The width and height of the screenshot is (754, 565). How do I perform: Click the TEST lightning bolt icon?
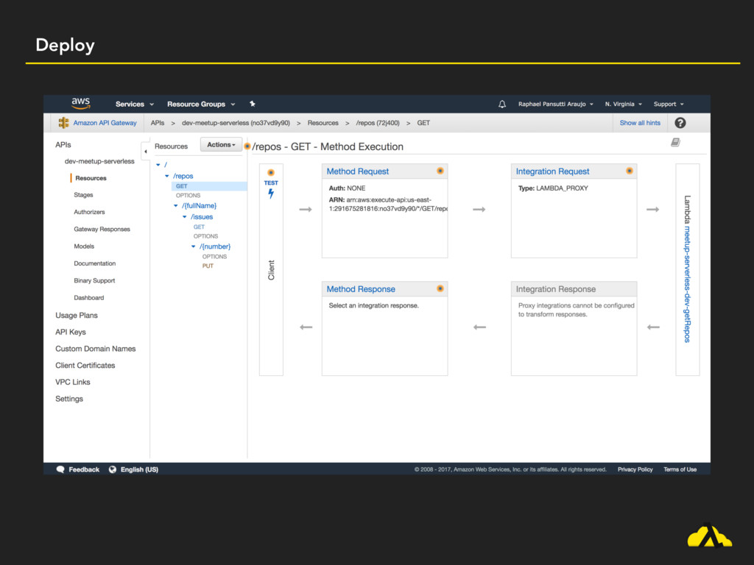point(271,193)
